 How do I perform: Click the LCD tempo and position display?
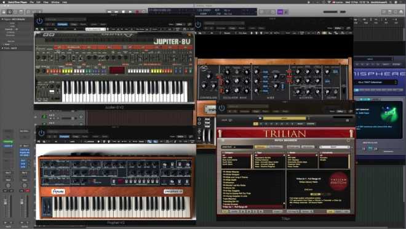[x=202, y=12]
